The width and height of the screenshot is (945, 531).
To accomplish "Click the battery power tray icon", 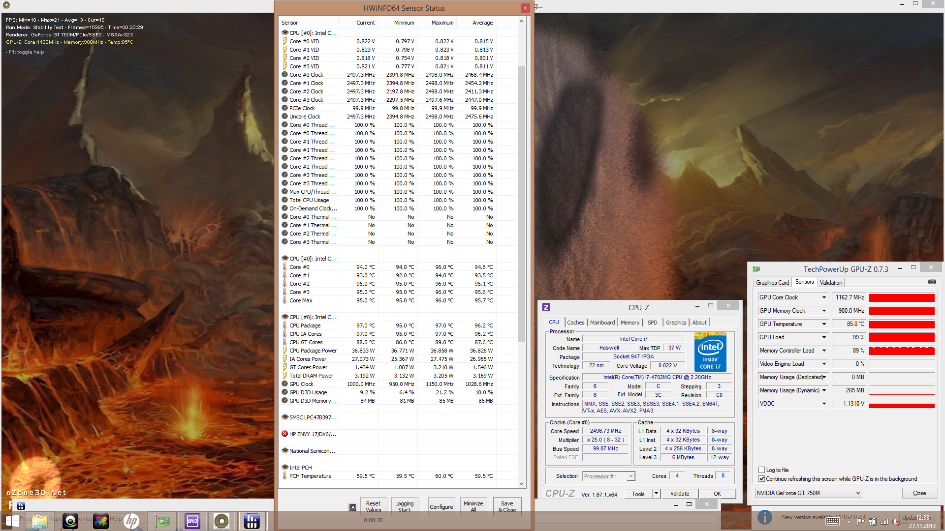I will pos(873,522).
